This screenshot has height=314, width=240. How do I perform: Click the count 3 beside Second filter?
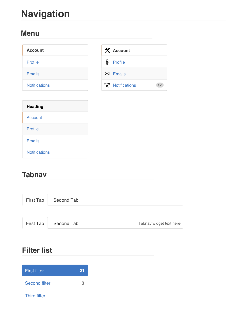pos(83,283)
